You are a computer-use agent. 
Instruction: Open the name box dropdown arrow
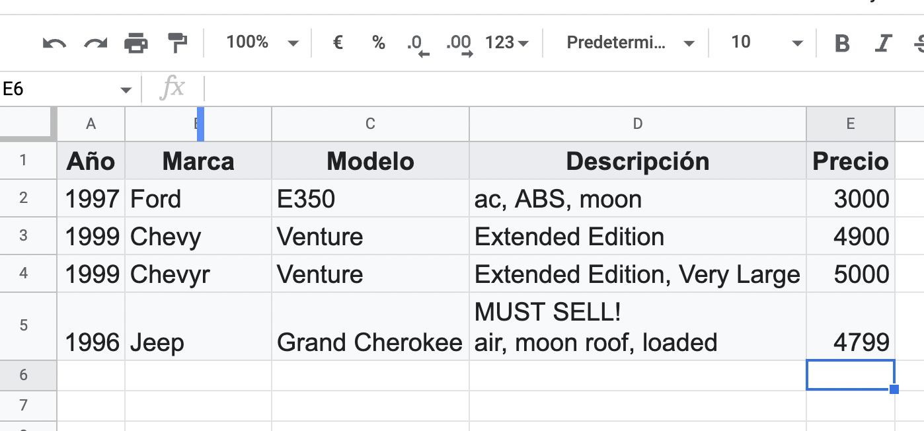126,90
